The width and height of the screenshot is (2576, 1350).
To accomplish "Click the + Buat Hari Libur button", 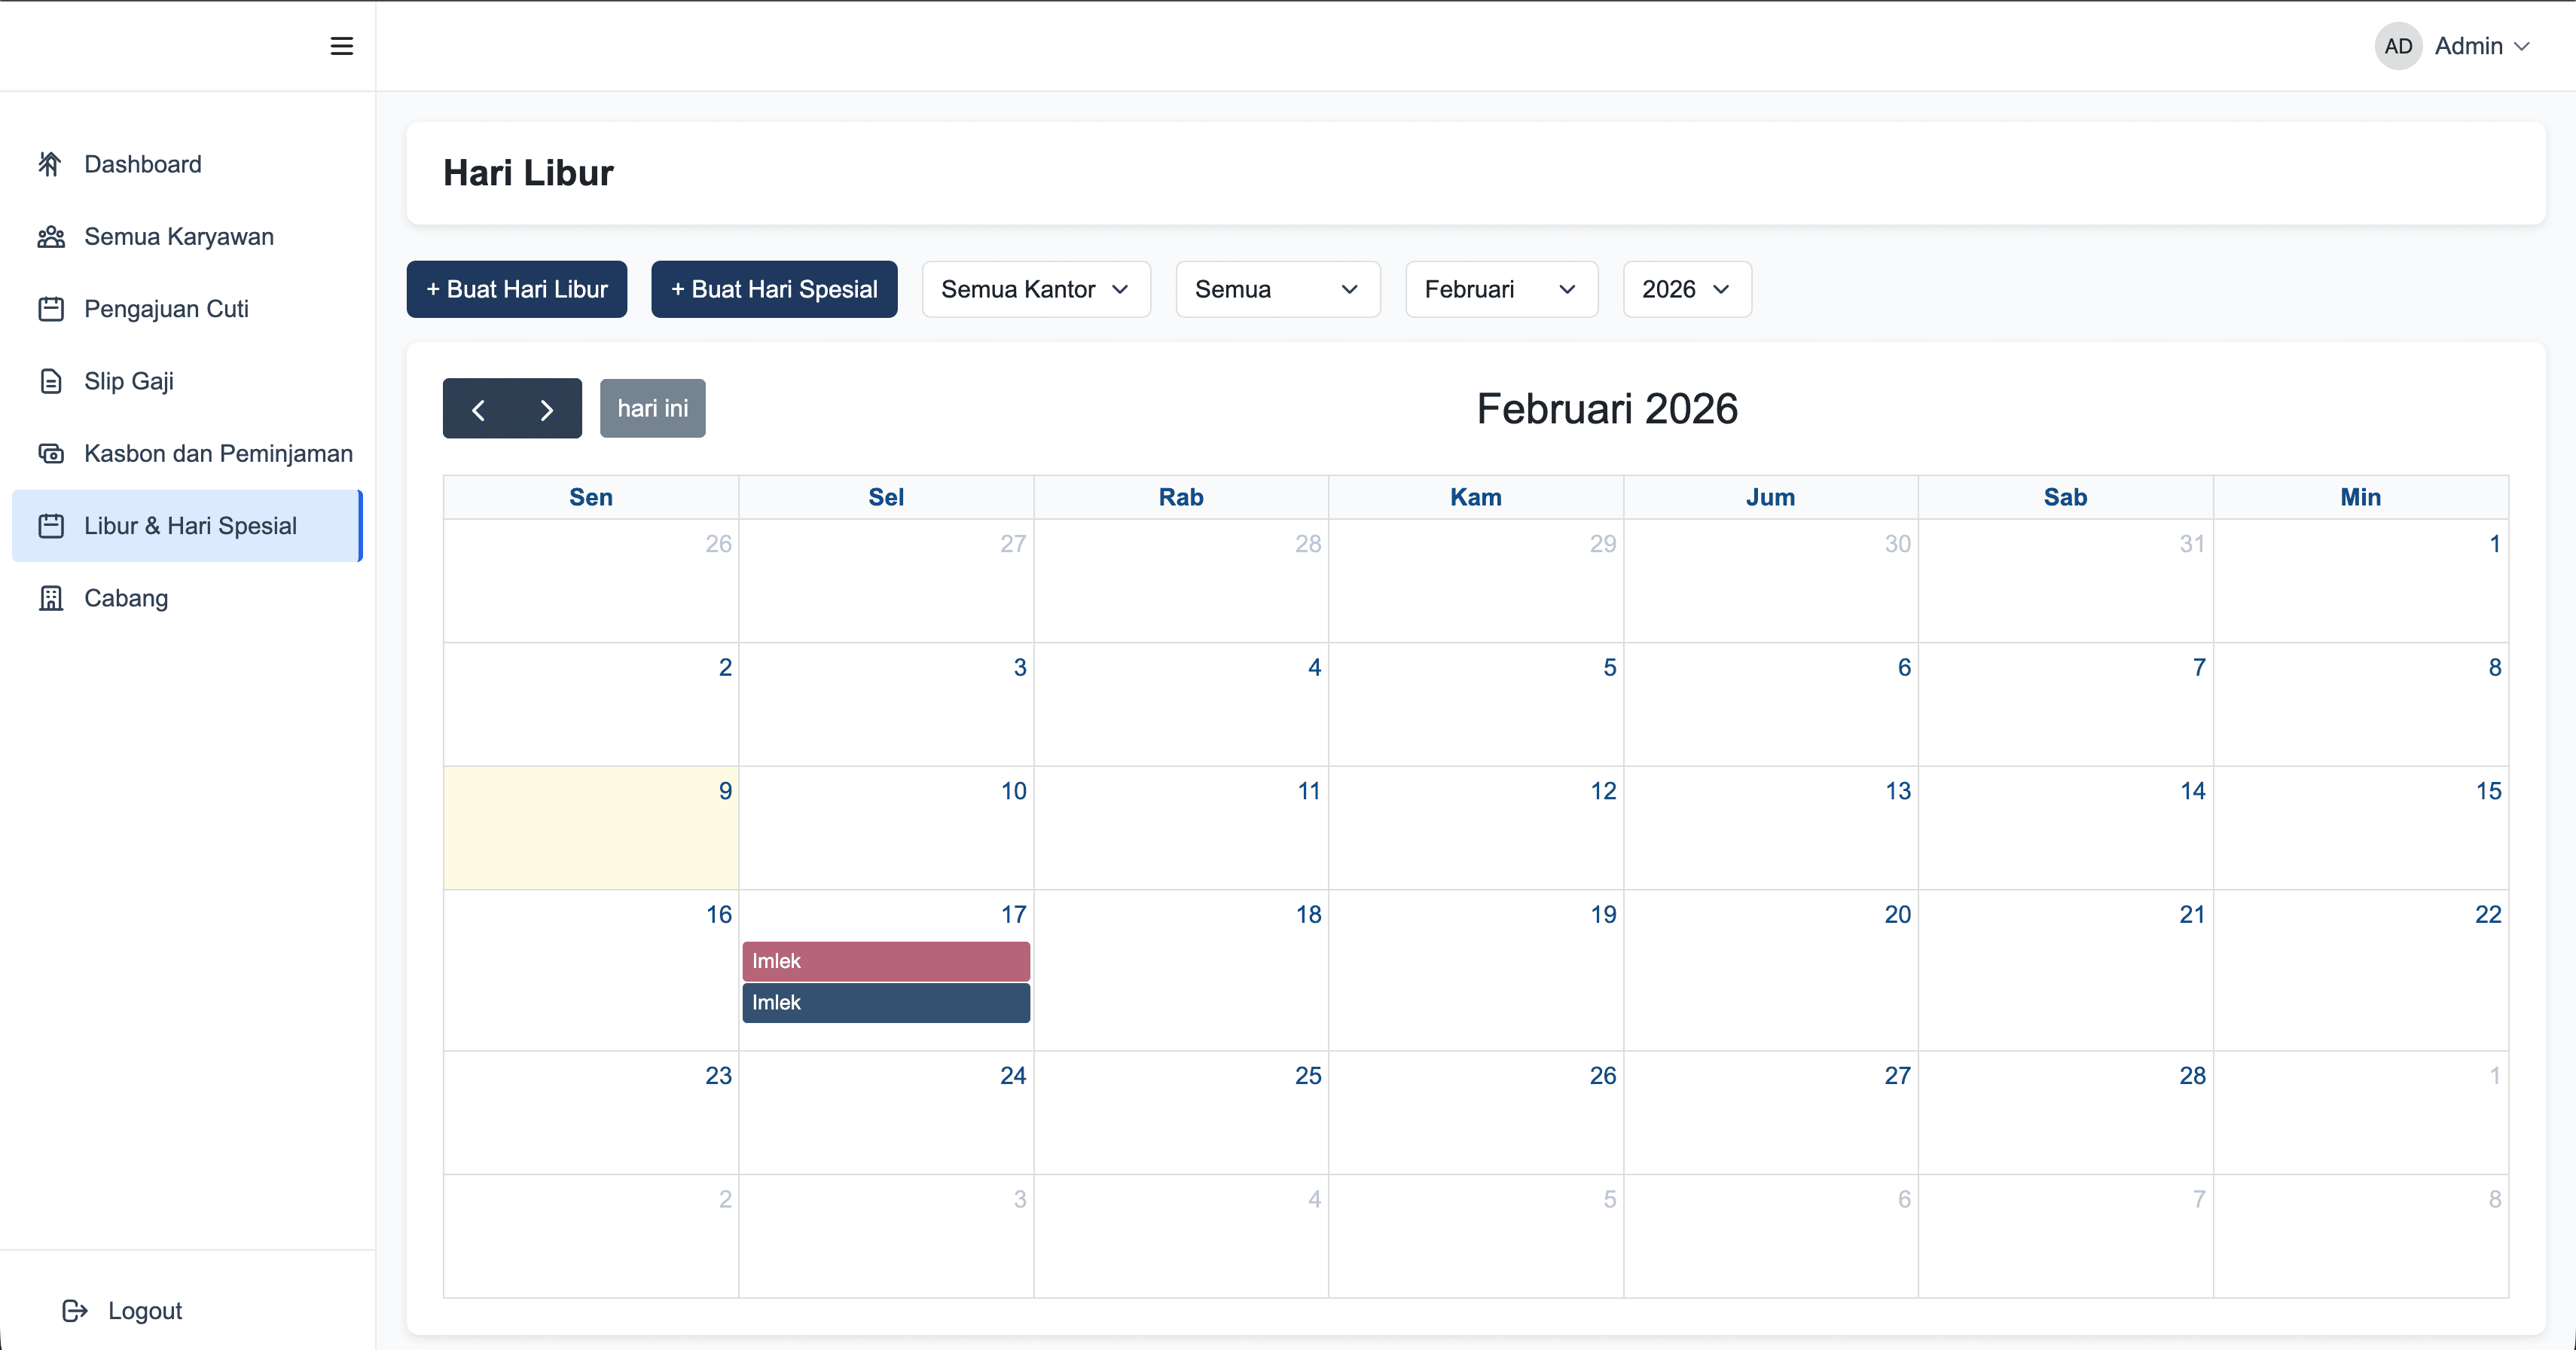I will (x=516, y=289).
